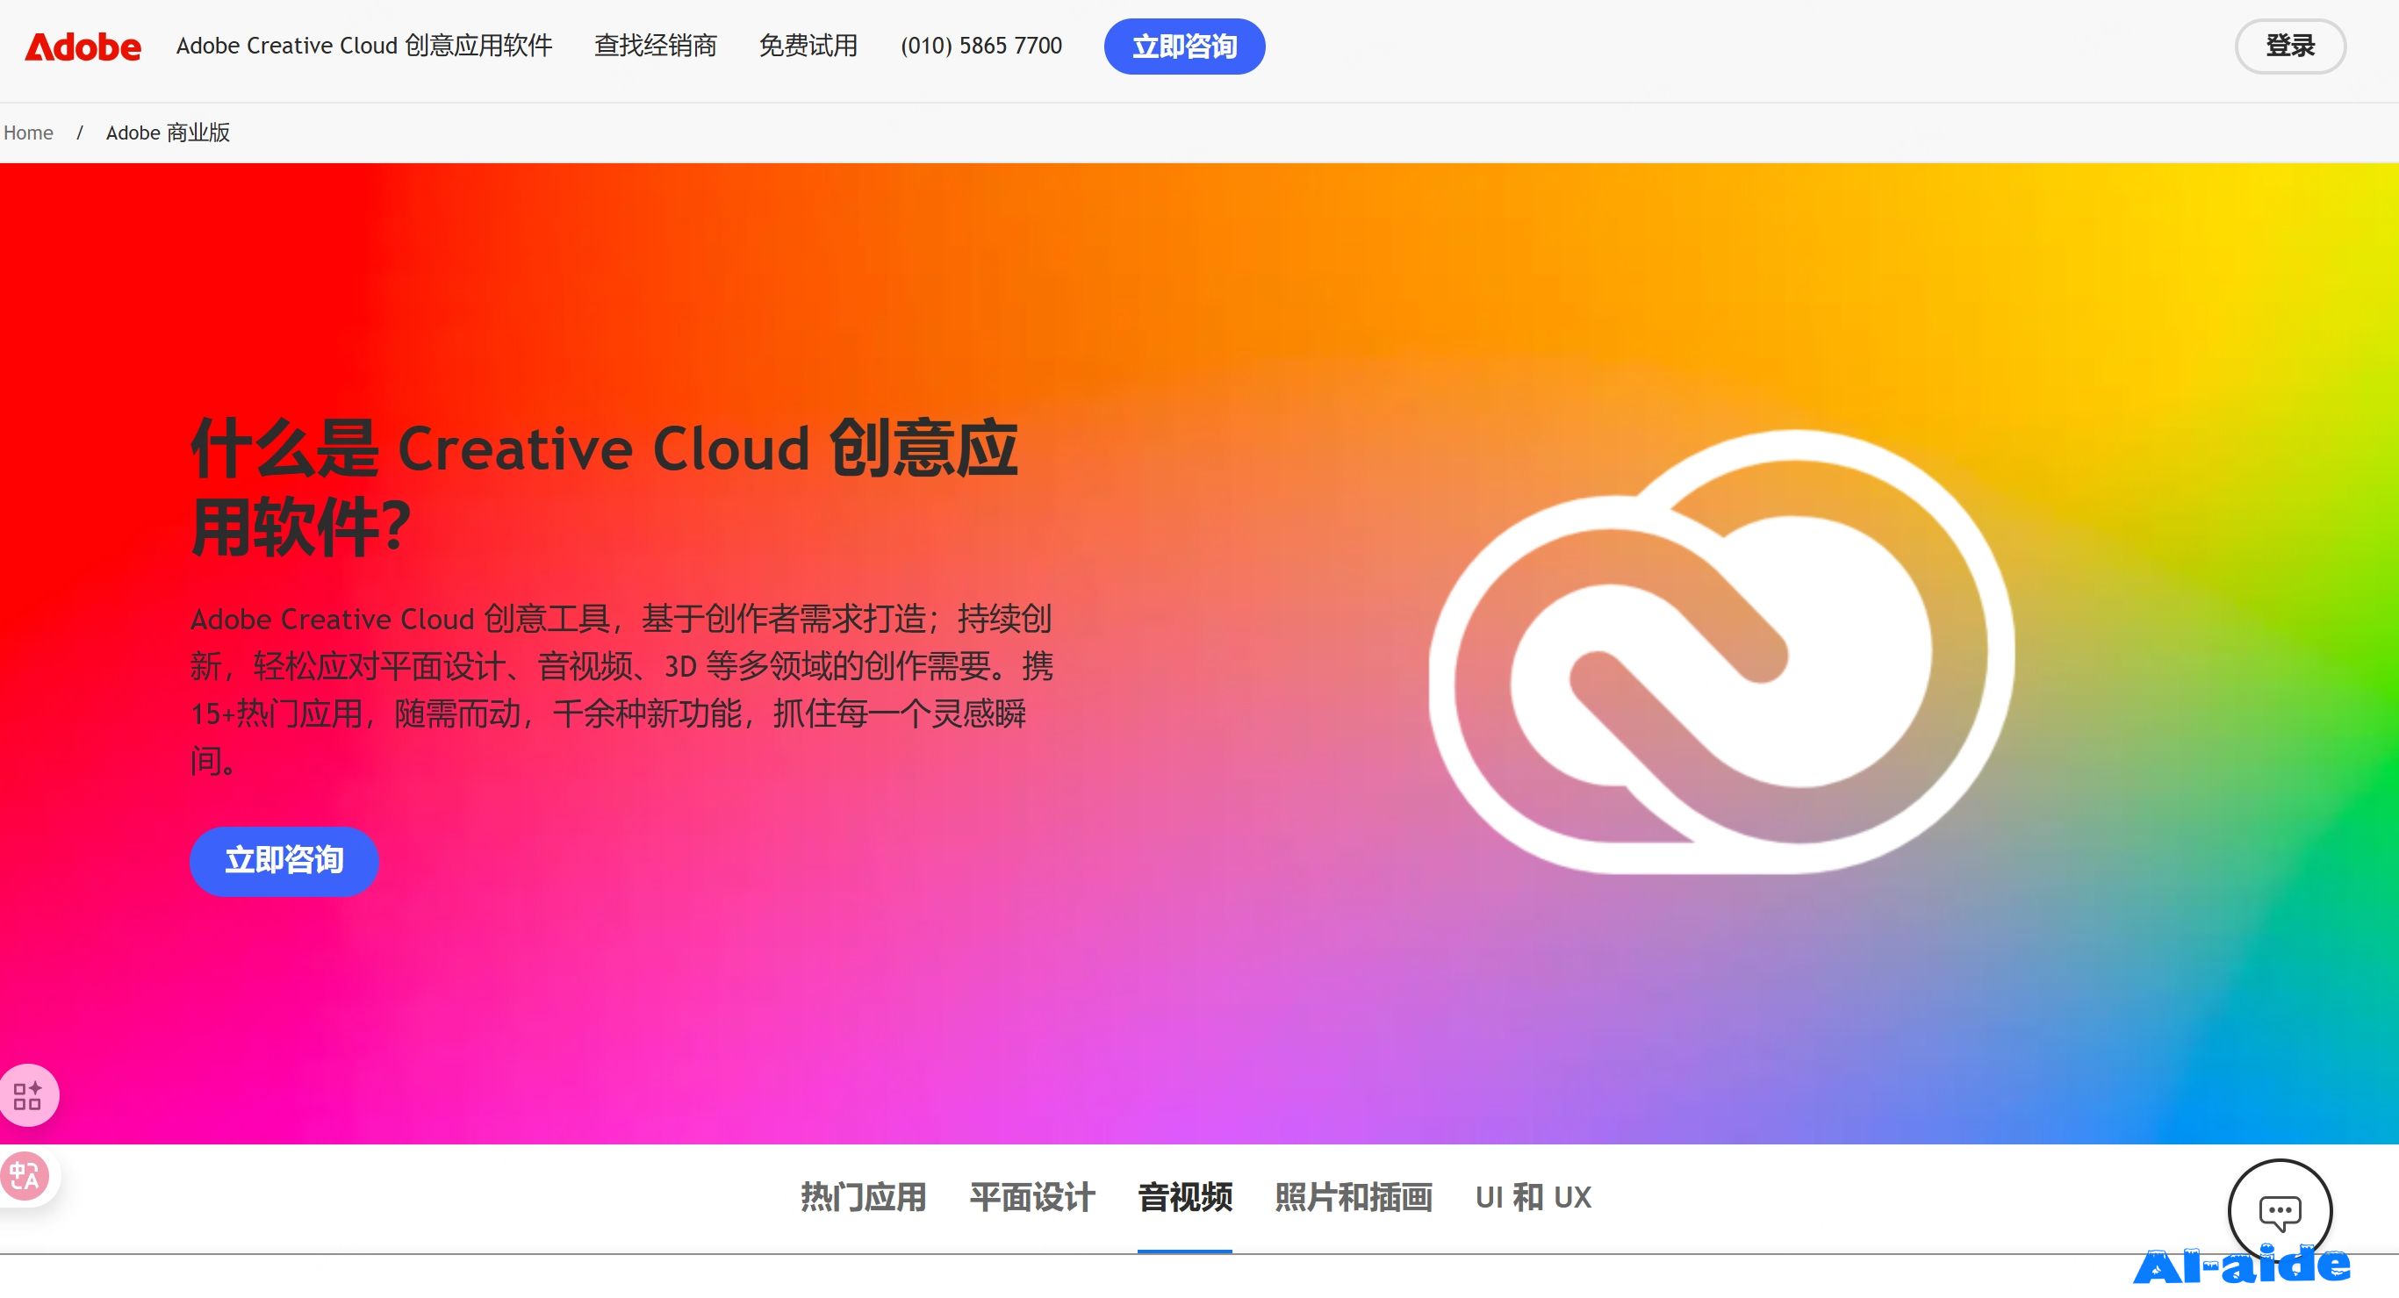
Task: Switch to the 平面设计 tab
Action: 1032,1197
